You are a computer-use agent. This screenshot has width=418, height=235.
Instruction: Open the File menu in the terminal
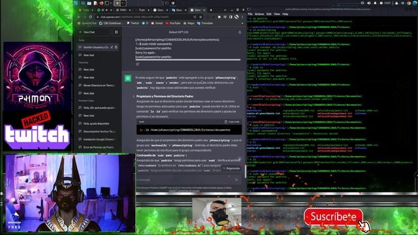249,14
